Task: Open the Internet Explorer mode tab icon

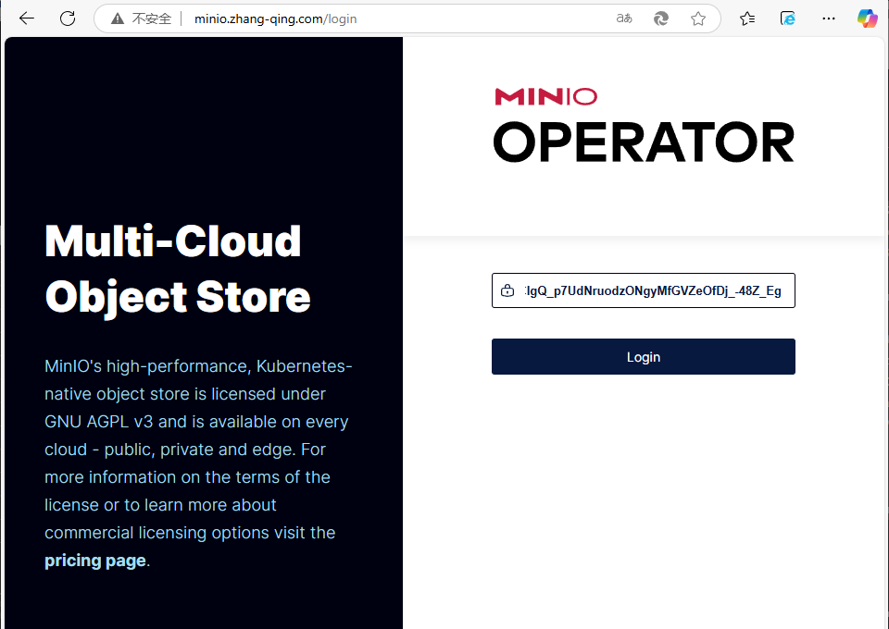Action: click(787, 18)
